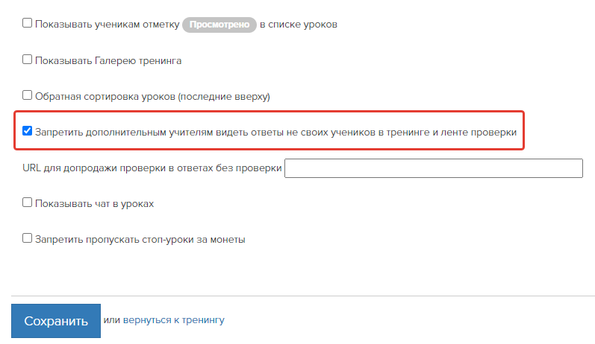Viewport: 595px width, 344px height.
Task: Click the label text "Показывать Галерею тренинга"
Action: pyautogui.click(x=108, y=61)
